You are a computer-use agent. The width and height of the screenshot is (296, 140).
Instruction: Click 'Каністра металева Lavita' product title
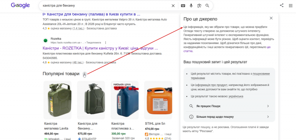coord(56,126)
